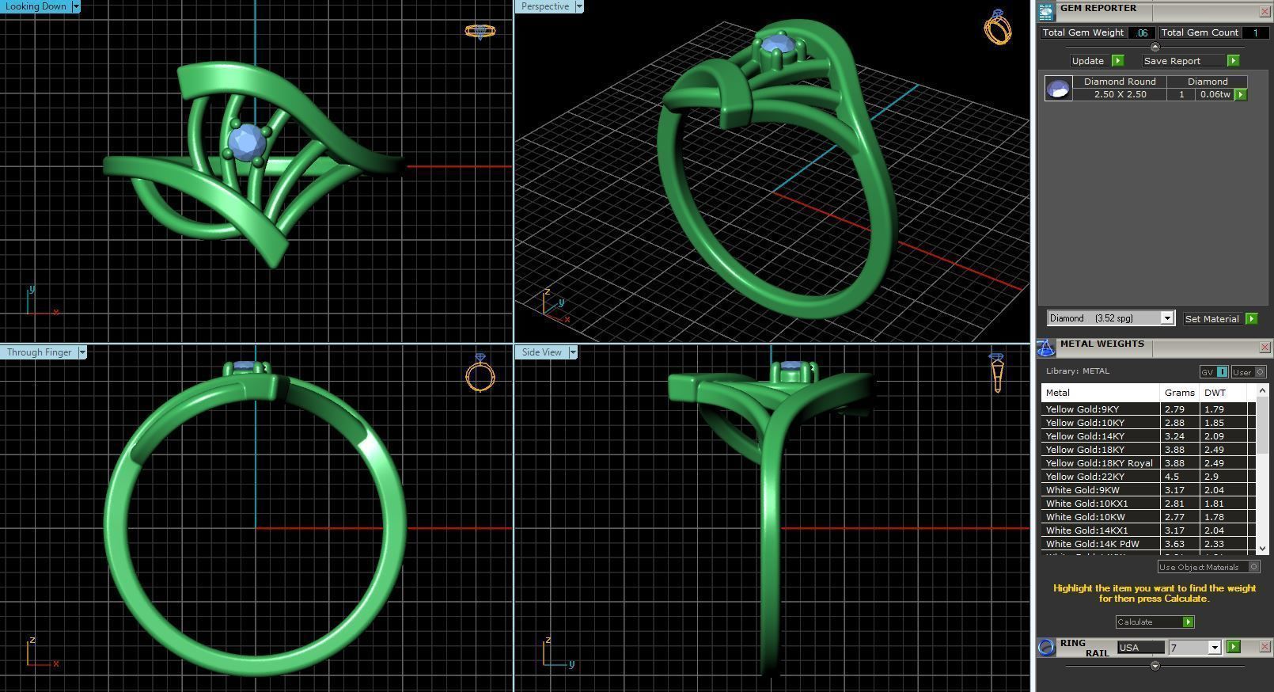The image size is (1274, 692).
Task: Select White Gold:10KW row
Action: tap(1147, 517)
